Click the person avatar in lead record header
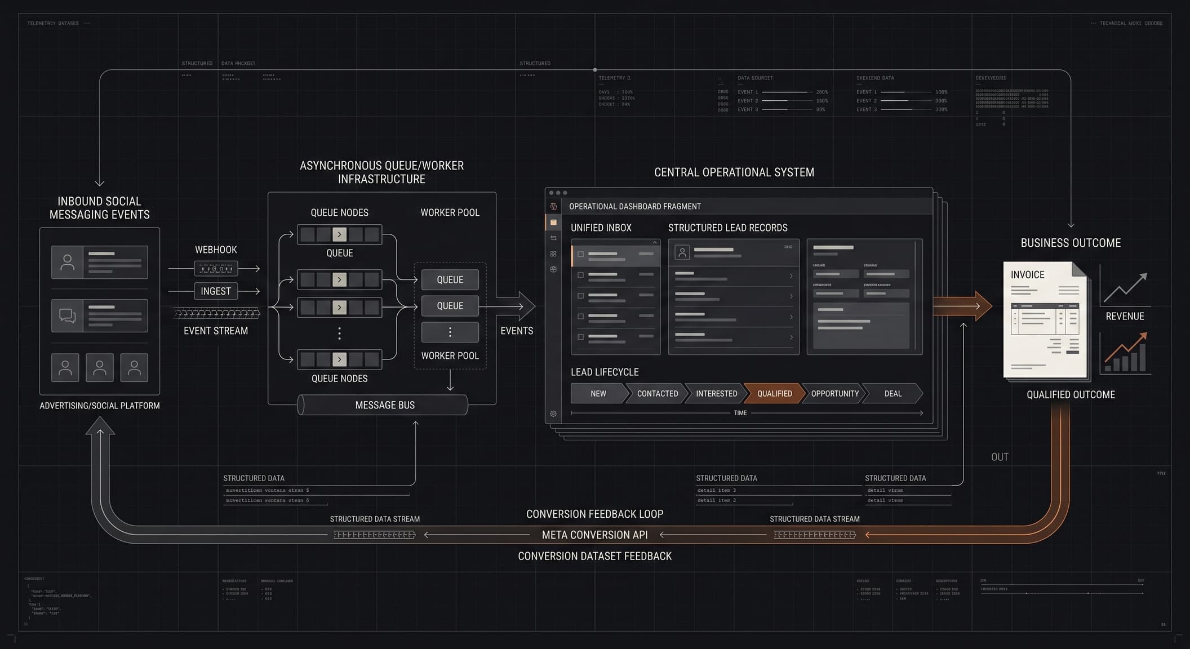This screenshot has height=649, width=1190. click(682, 252)
